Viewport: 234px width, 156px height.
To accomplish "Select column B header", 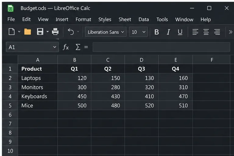I will 74,60.
